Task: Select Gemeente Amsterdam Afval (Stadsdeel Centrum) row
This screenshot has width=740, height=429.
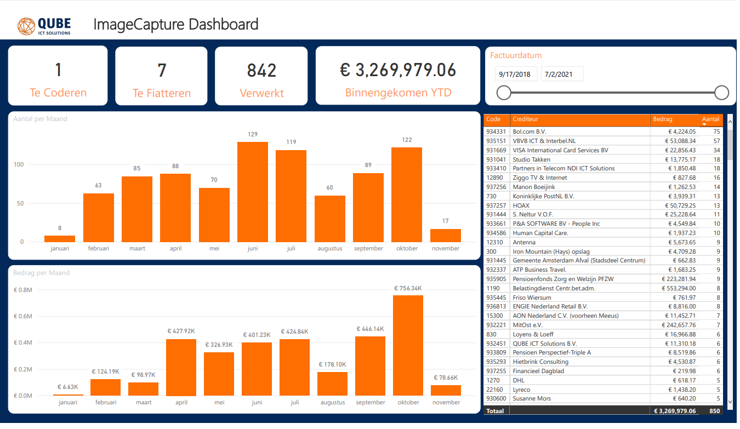Action: click(603, 260)
